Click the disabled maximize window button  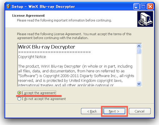pos(143,7)
